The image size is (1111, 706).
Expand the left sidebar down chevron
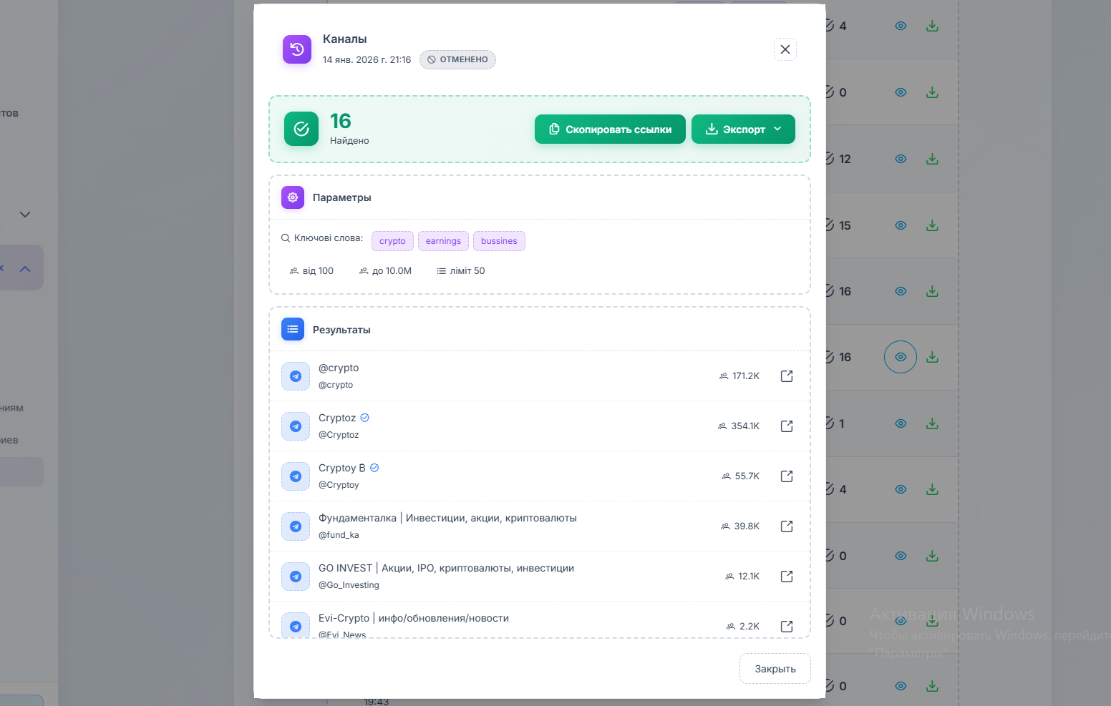click(25, 215)
